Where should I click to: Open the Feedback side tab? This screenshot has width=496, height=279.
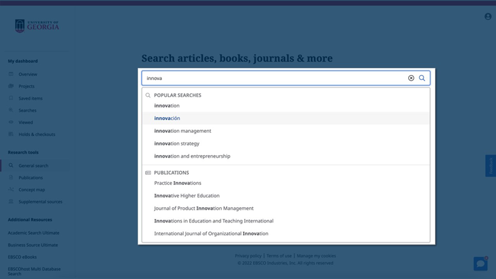pos(490,165)
